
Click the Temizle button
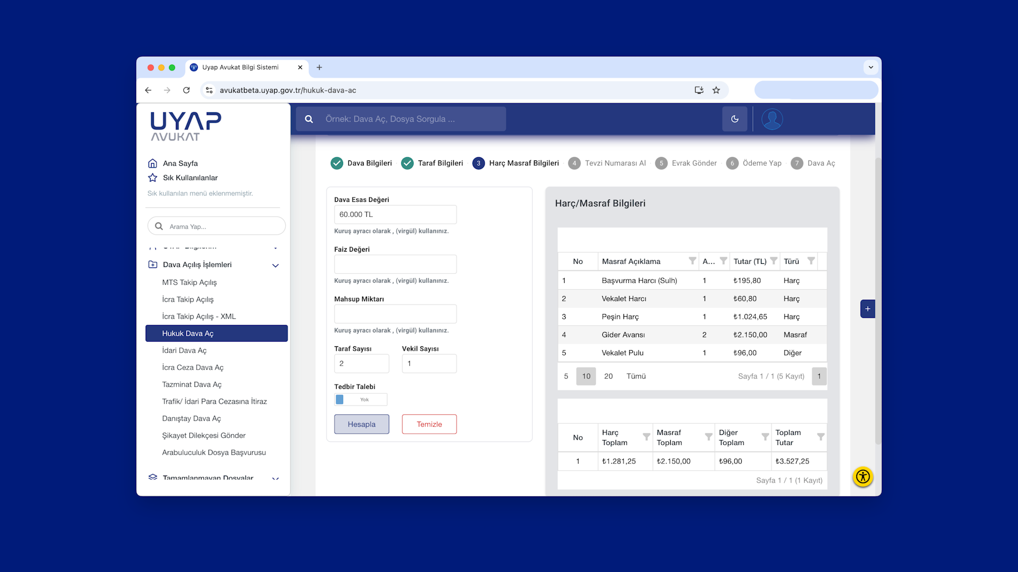[x=429, y=424]
